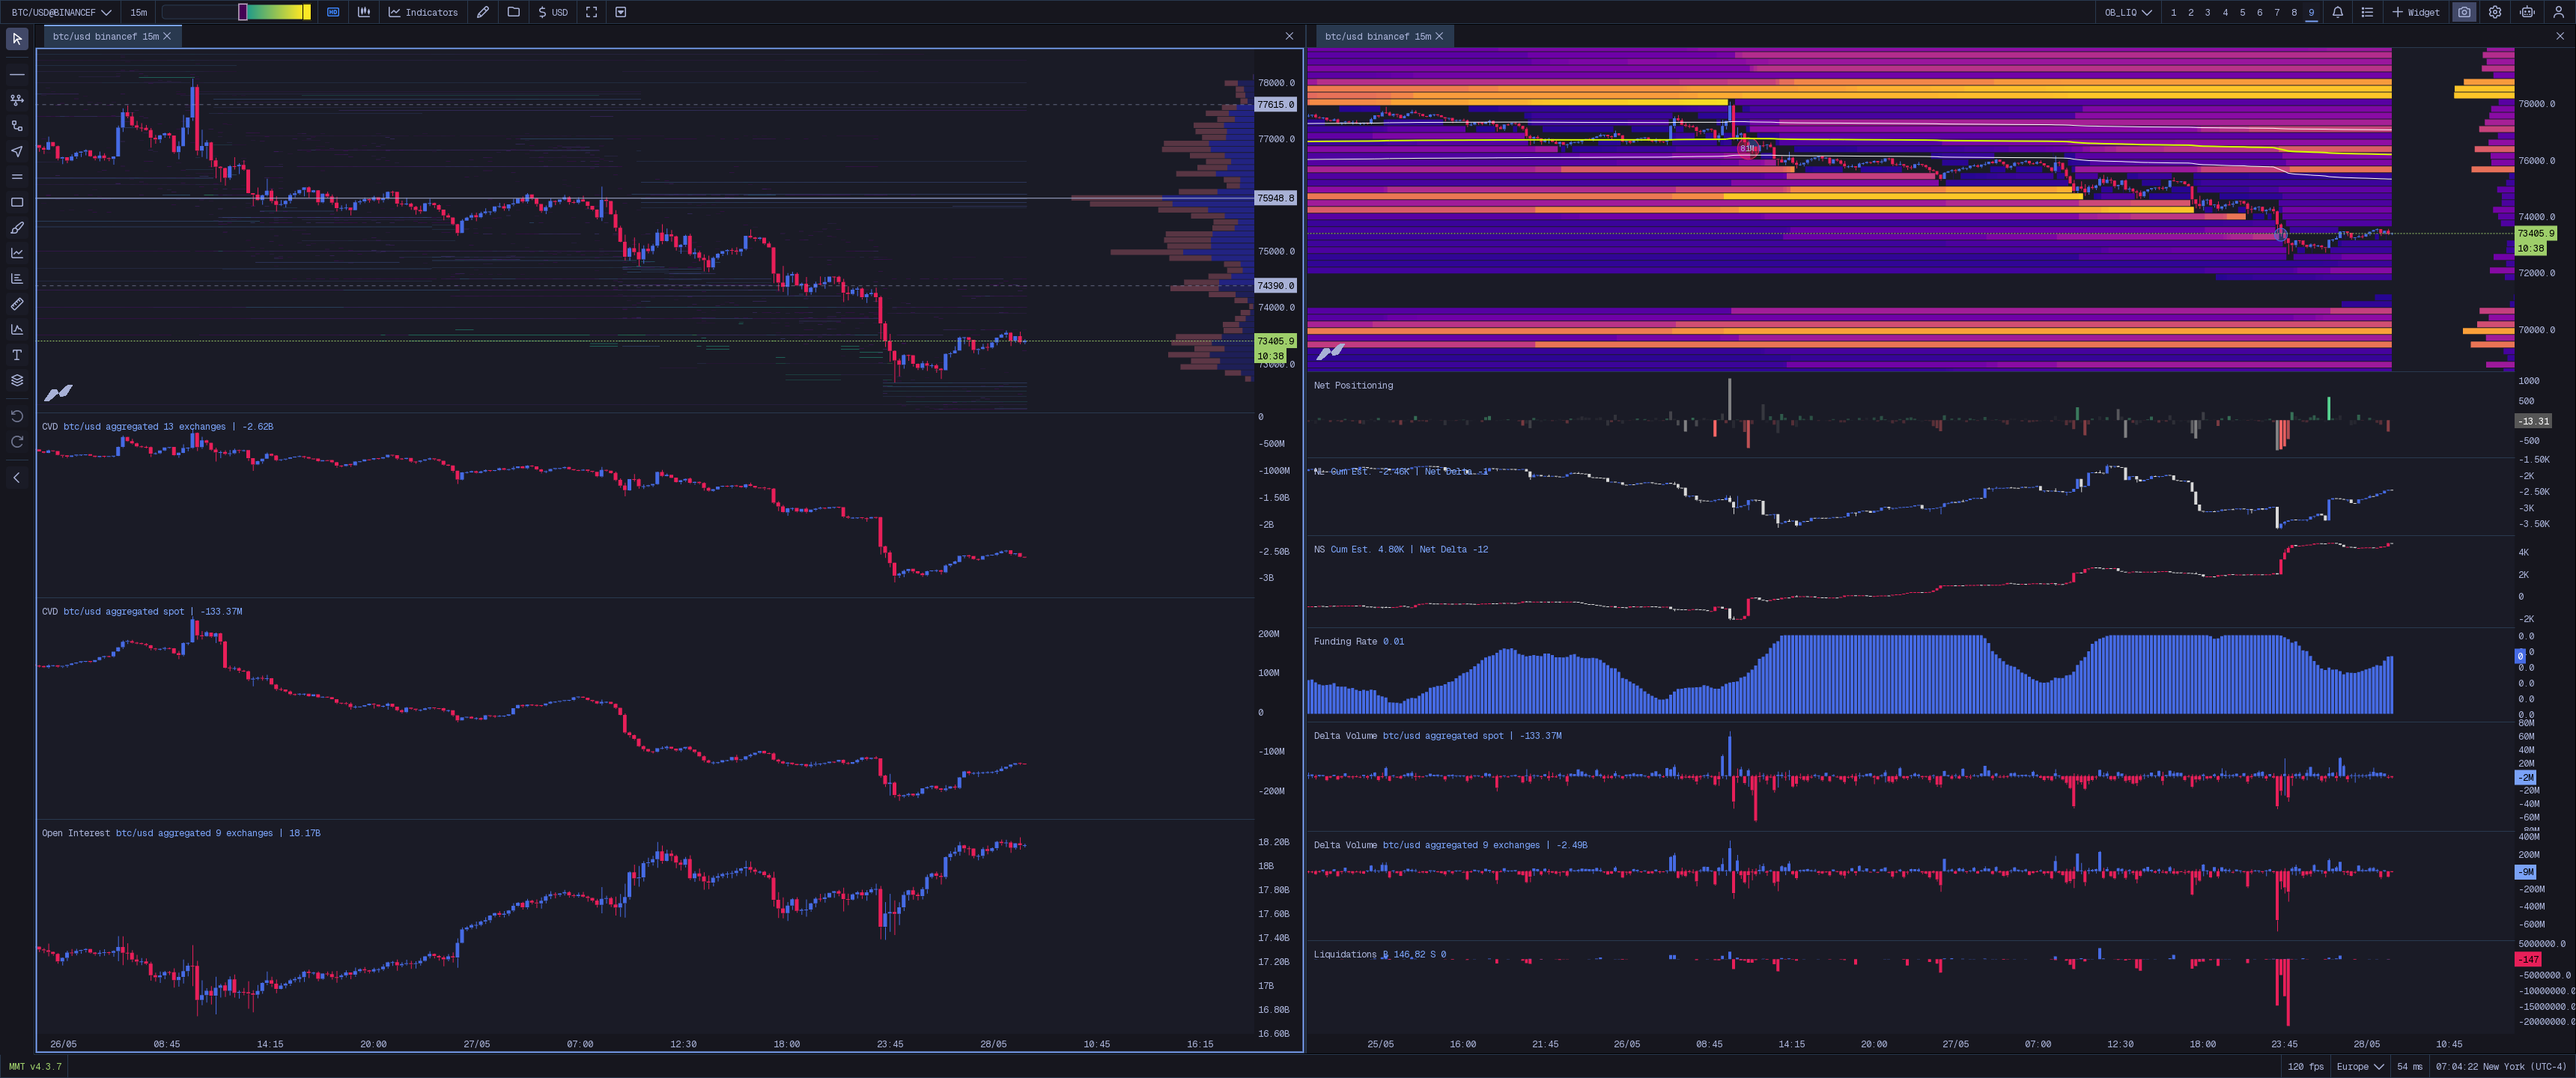This screenshot has height=1078, width=2576.
Task: Switch the USD currency display
Action: click(553, 12)
